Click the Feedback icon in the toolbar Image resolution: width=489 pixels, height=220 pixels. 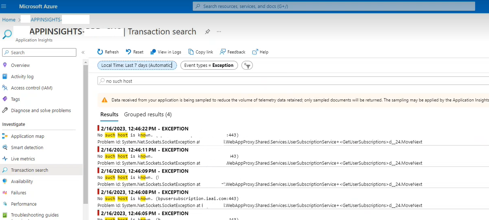pyautogui.click(x=223, y=52)
